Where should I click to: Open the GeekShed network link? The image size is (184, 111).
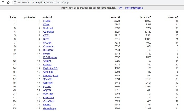tap(49, 101)
